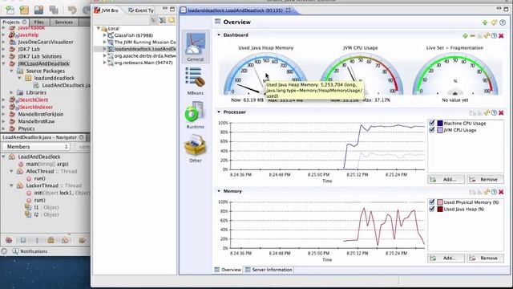Select the Overview tab at bottom

tap(228, 270)
